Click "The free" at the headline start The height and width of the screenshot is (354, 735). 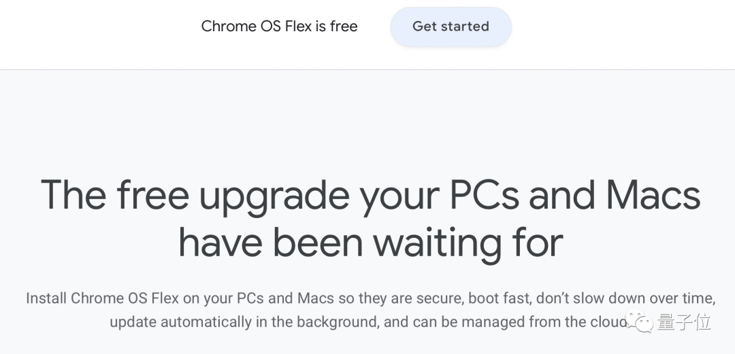pyautogui.click(x=114, y=195)
